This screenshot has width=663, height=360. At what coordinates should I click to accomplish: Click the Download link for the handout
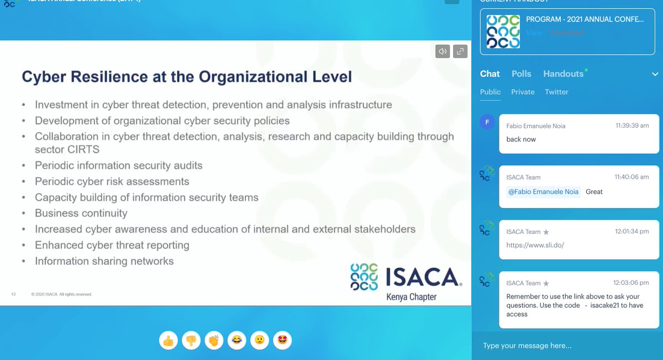coord(567,33)
